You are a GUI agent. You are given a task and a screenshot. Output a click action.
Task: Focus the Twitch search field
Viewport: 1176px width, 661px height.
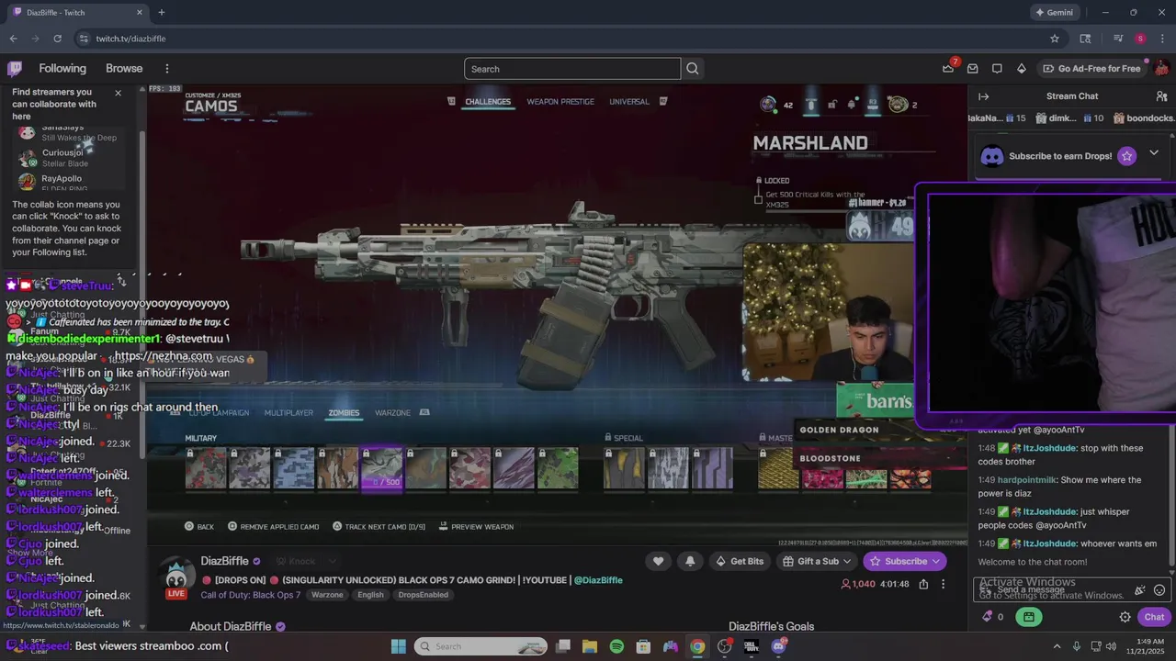coord(572,69)
